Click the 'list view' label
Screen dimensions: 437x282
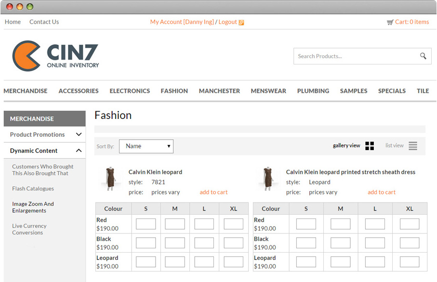tap(394, 145)
